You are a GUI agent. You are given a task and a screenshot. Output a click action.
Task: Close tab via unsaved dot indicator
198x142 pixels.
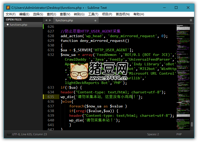(x=95, y=21)
